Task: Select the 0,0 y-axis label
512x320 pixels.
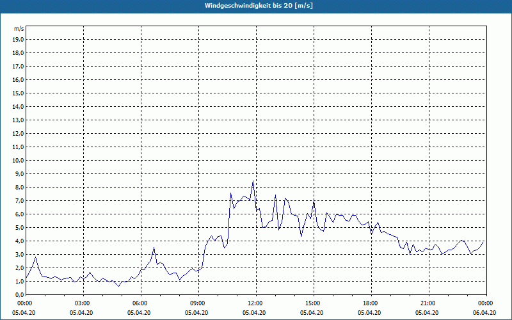Action: click(x=20, y=294)
